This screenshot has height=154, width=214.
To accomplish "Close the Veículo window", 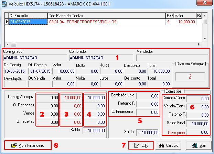I will 204,2.
